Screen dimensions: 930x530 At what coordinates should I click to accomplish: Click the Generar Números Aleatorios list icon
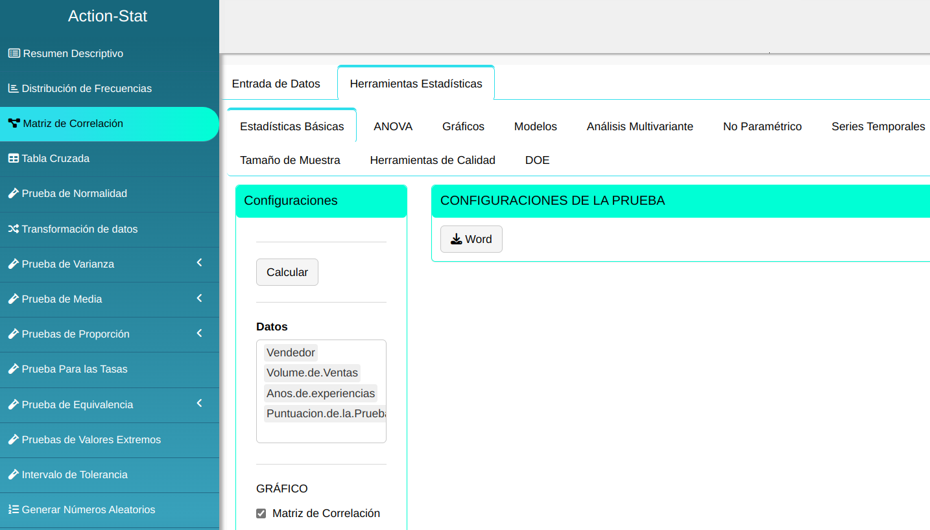(13, 509)
